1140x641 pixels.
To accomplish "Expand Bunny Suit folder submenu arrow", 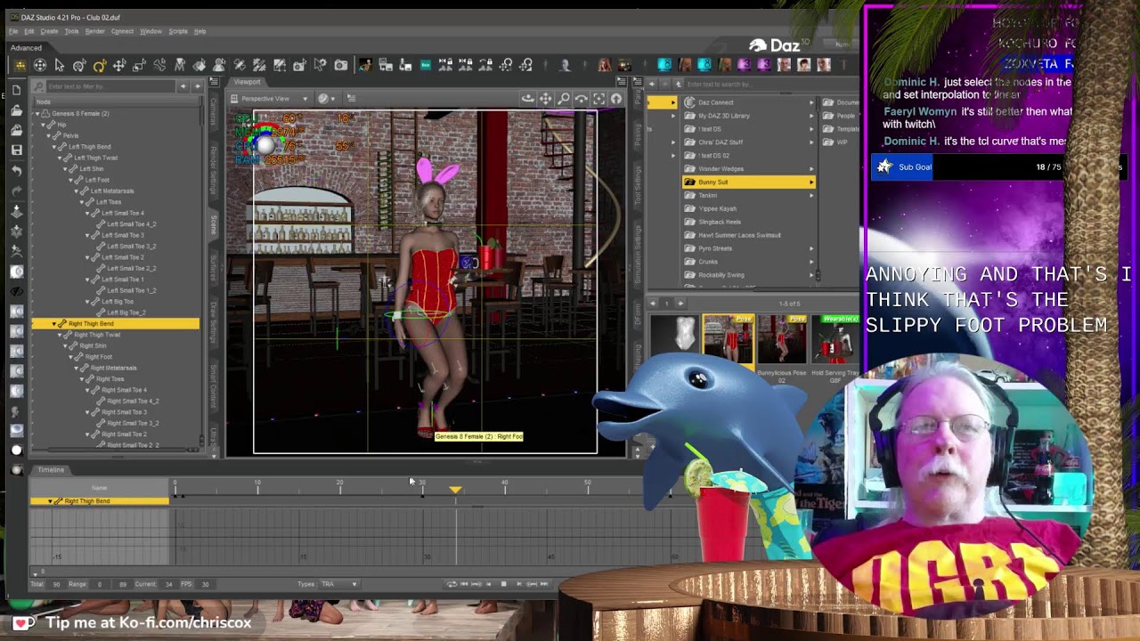I will tap(810, 183).
